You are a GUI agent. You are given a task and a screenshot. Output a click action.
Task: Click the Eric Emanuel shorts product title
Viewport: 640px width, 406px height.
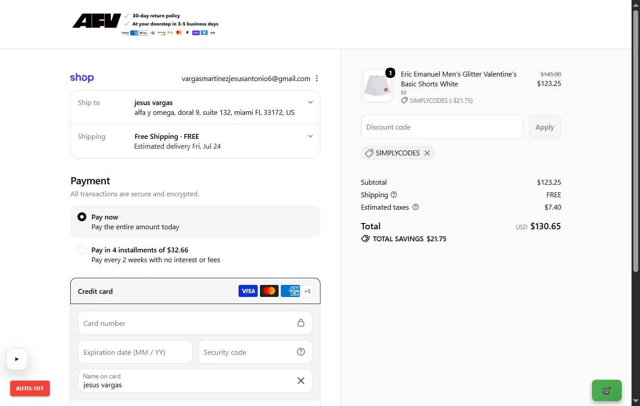[x=459, y=79]
